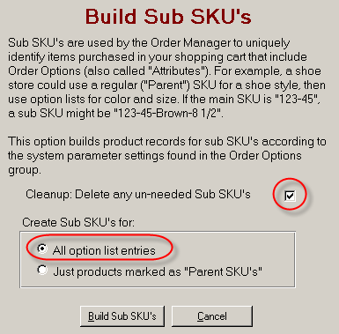
Task: Click the "Cleanup: Delete any un-needed Sub SKU's" label
Action: tap(138, 195)
